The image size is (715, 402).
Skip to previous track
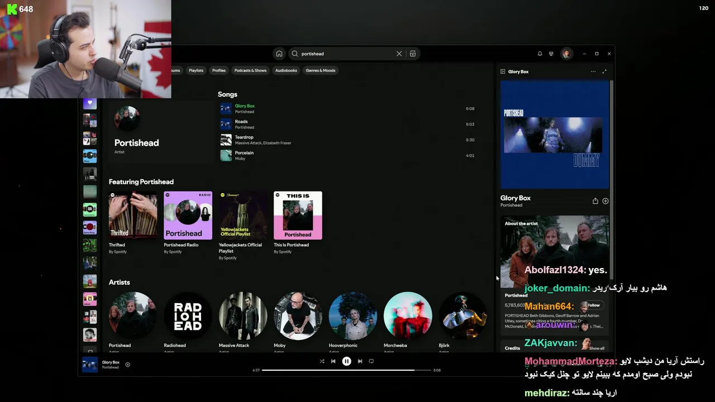(x=333, y=361)
